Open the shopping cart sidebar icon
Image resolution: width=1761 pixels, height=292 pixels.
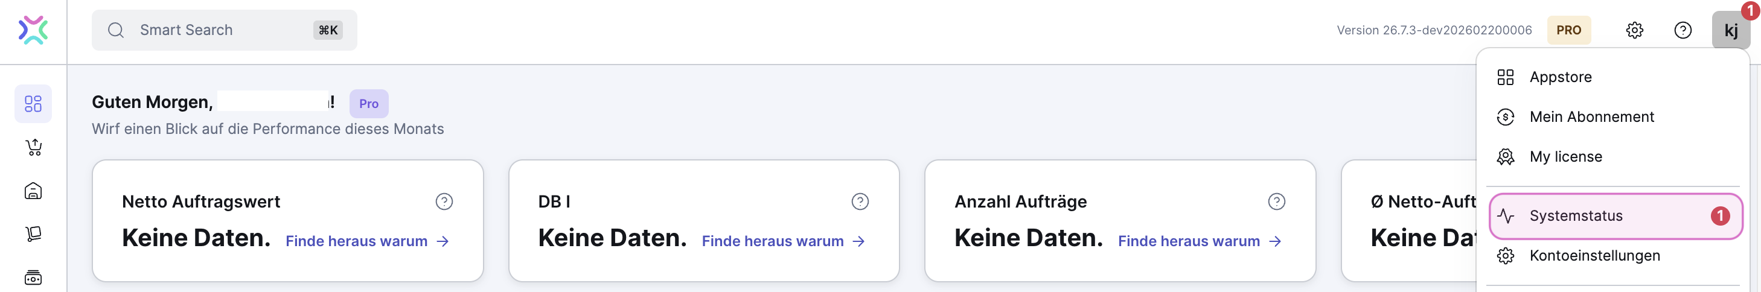coord(33,147)
